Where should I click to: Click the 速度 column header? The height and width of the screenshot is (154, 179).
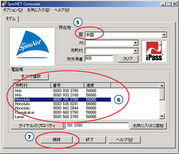point(97,85)
